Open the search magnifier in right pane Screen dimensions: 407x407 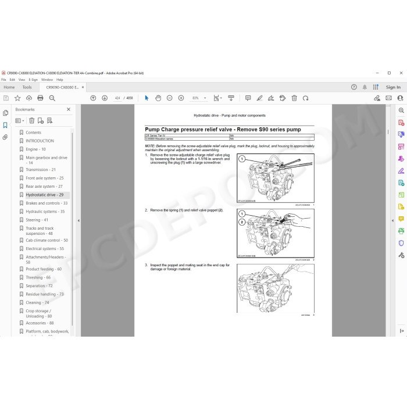401,110
